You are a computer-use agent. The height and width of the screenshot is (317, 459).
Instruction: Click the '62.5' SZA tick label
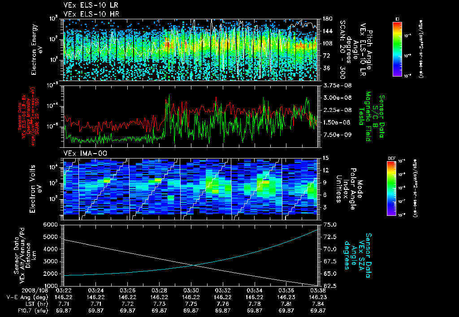pos(329,286)
